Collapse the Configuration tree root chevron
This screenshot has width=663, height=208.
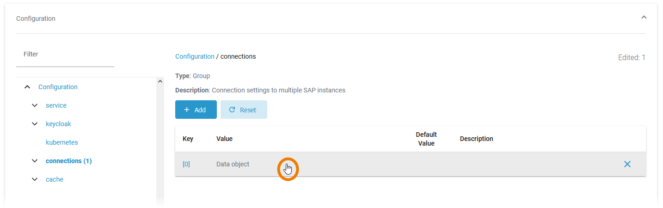coord(27,87)
